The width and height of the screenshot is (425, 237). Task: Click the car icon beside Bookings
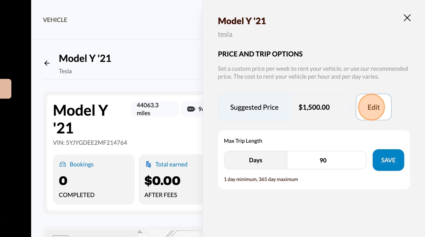pyautogui.click(x=63, y=164)
